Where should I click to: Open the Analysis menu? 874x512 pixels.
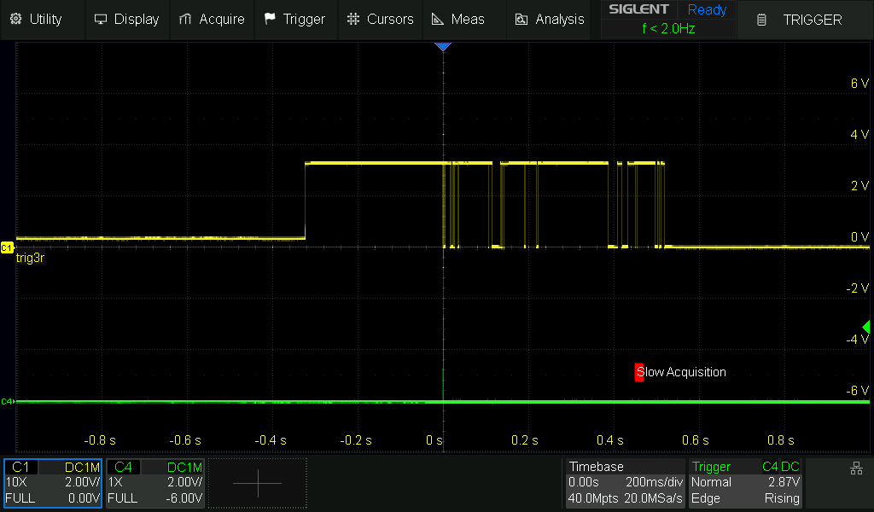pyautogui.click(x=551, y=19)
